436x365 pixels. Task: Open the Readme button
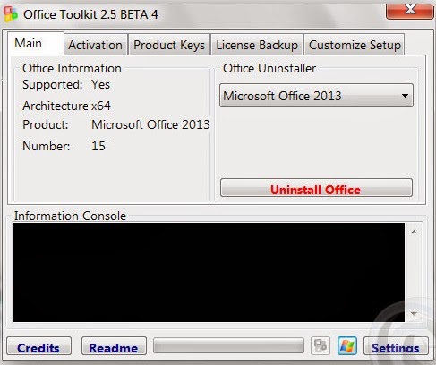114,346
